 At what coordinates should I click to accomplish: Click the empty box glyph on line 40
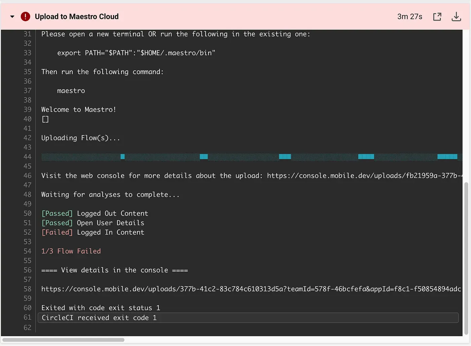45,119
